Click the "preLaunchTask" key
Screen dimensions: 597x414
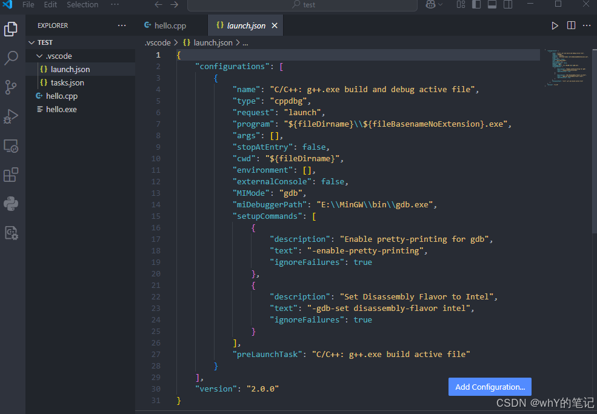267,354
